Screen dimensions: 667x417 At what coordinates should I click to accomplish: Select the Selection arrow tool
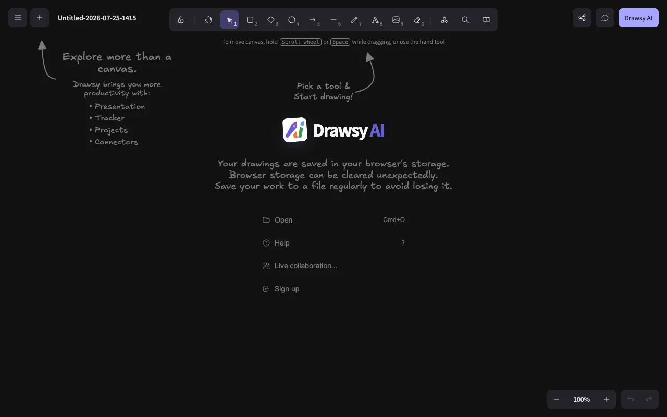(229, 20)
